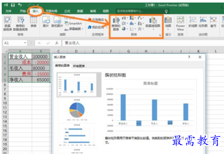The image size is (224, 154).
Task: Insert a PivotTable (数据透视表)
Action: [7, 23]
